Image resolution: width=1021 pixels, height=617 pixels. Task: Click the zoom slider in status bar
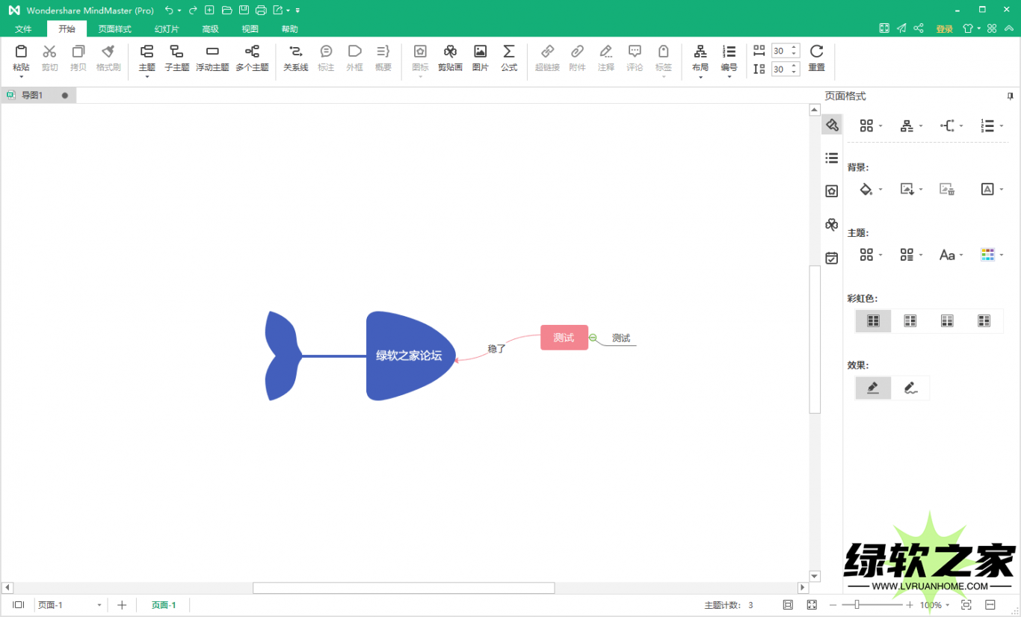click(857, 605)
